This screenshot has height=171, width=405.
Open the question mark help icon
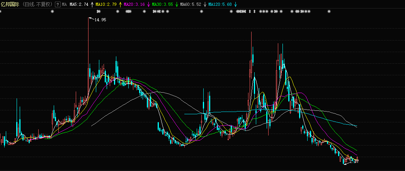(58, 4)
